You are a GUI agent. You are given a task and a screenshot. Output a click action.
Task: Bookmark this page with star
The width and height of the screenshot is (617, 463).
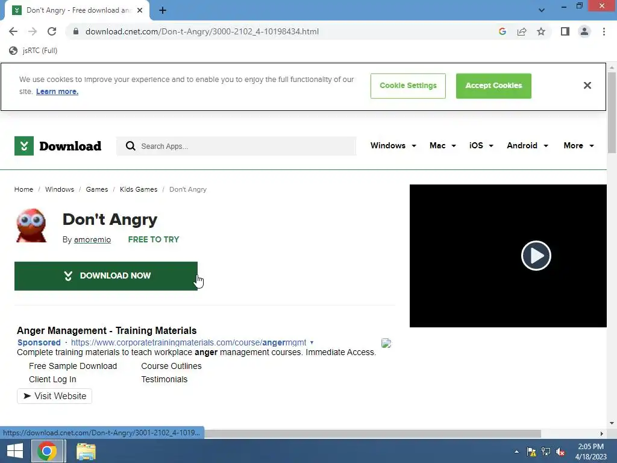(x=541, y=31)
